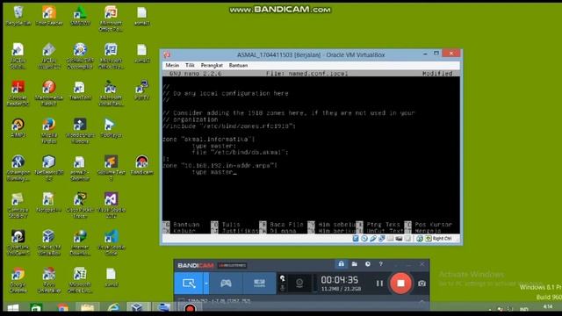Select Bandicam game recording mode
This screenshot has height=316, width=562.
tap(226, 283)
